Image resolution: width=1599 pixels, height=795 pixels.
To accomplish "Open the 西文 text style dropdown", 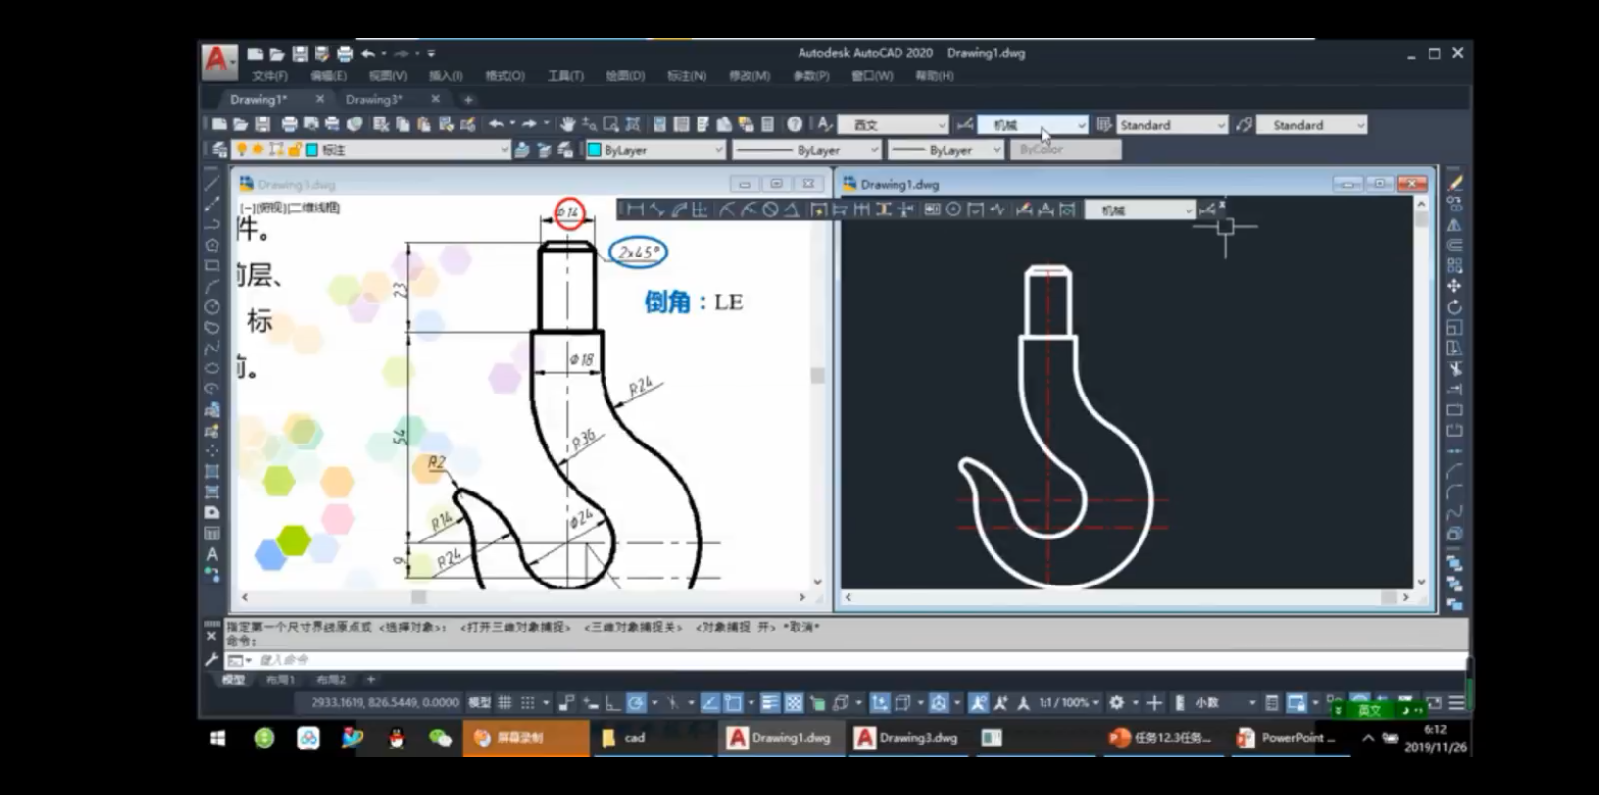I will (893, 125).
